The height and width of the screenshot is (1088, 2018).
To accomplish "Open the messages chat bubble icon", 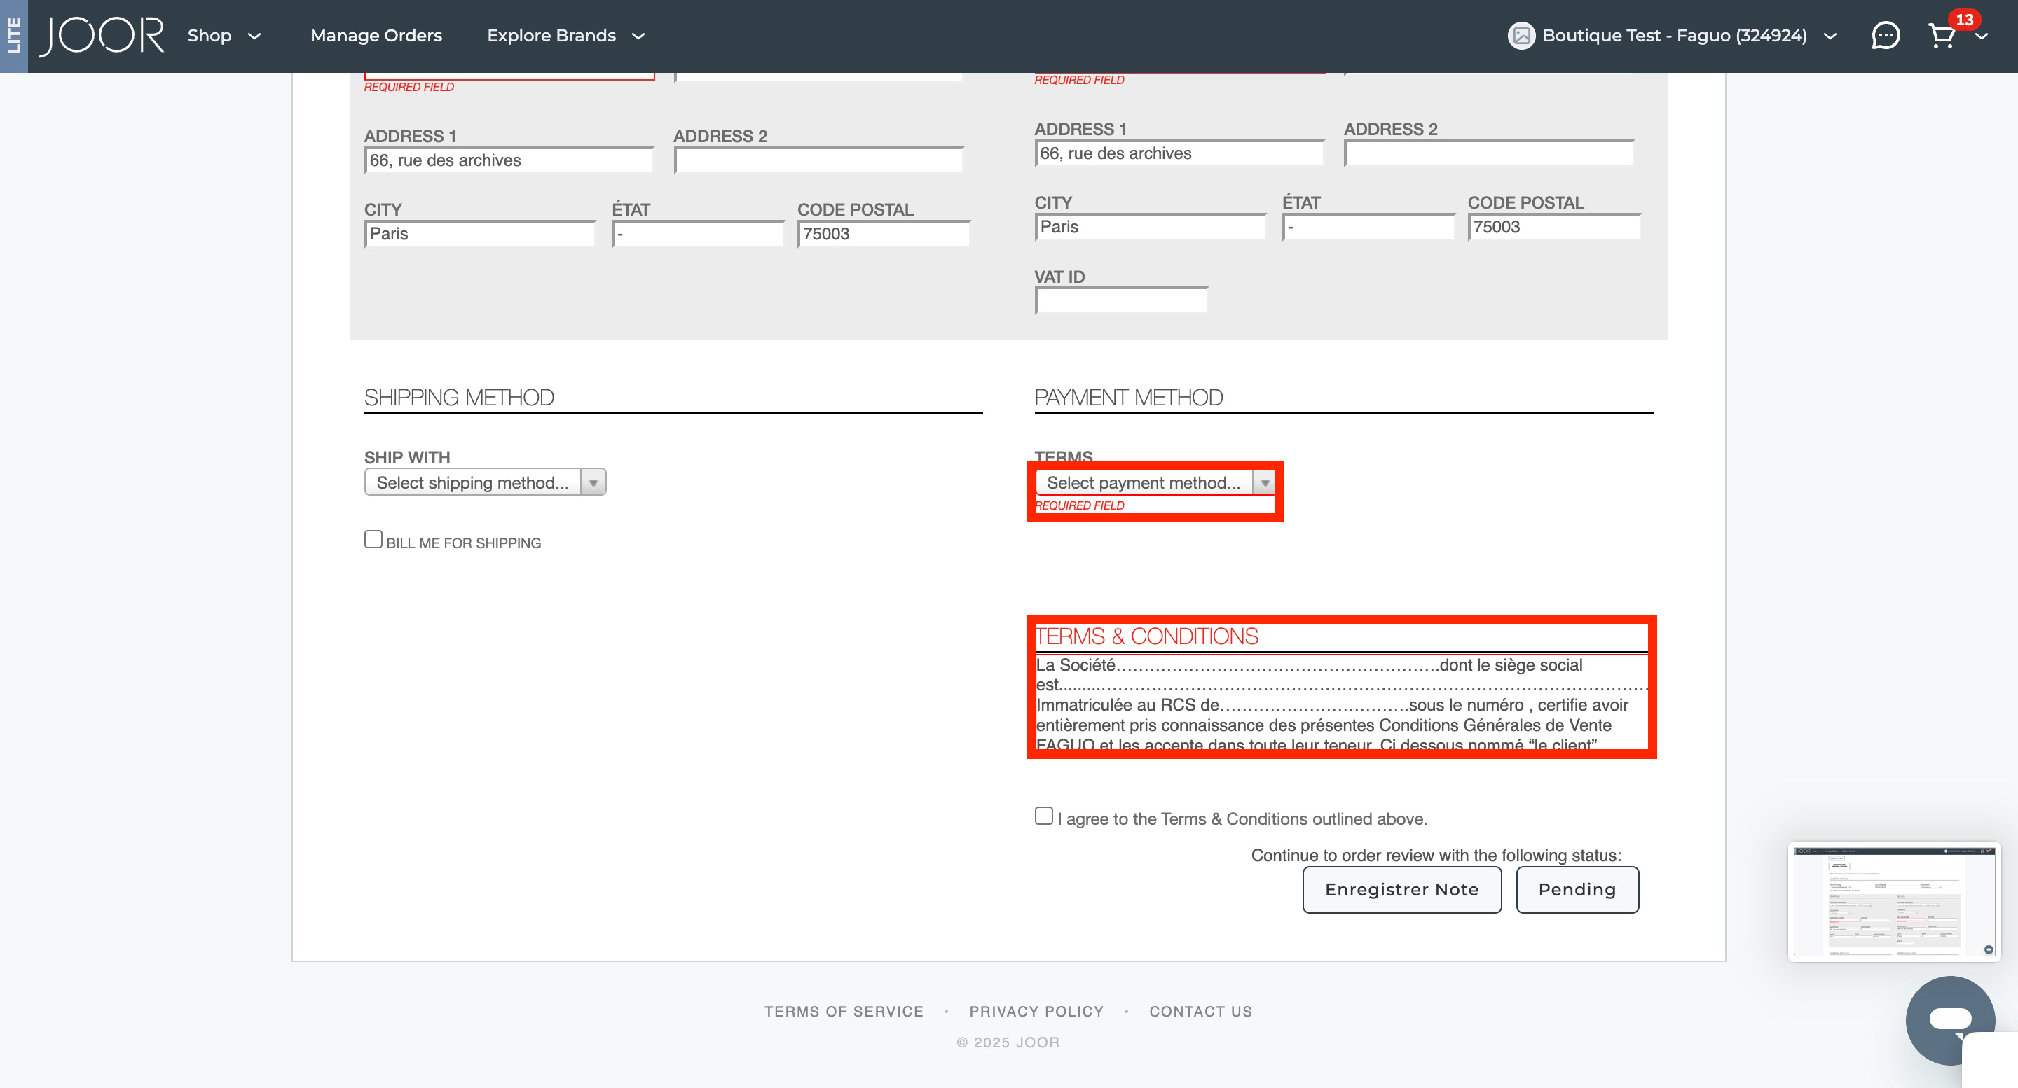I will 1885,35.
